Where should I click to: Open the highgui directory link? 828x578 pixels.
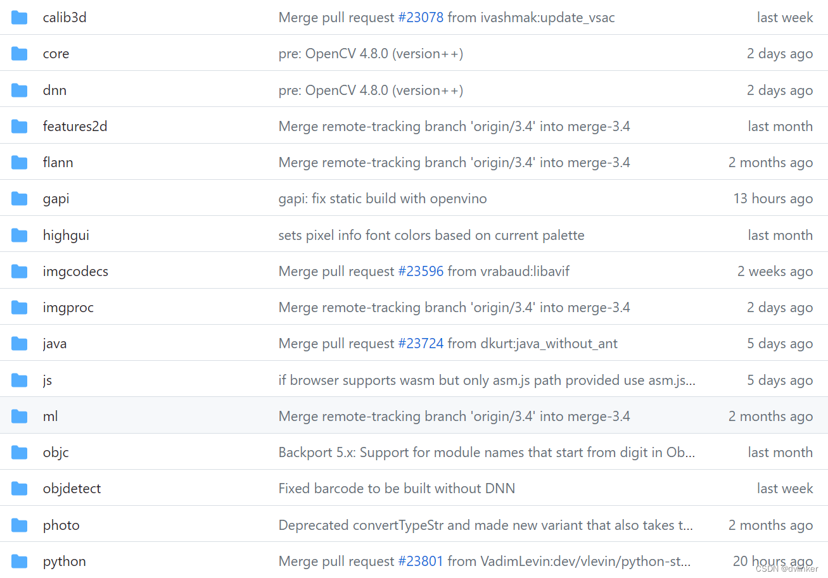(x=66, y=236)
